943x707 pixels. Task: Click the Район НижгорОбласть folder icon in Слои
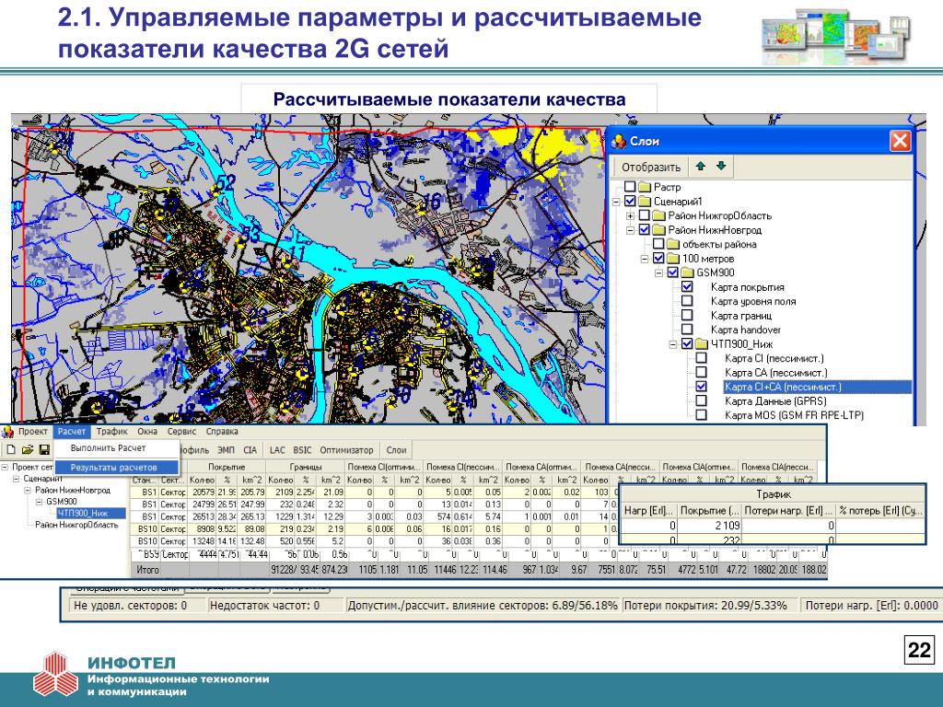(659, 215)
